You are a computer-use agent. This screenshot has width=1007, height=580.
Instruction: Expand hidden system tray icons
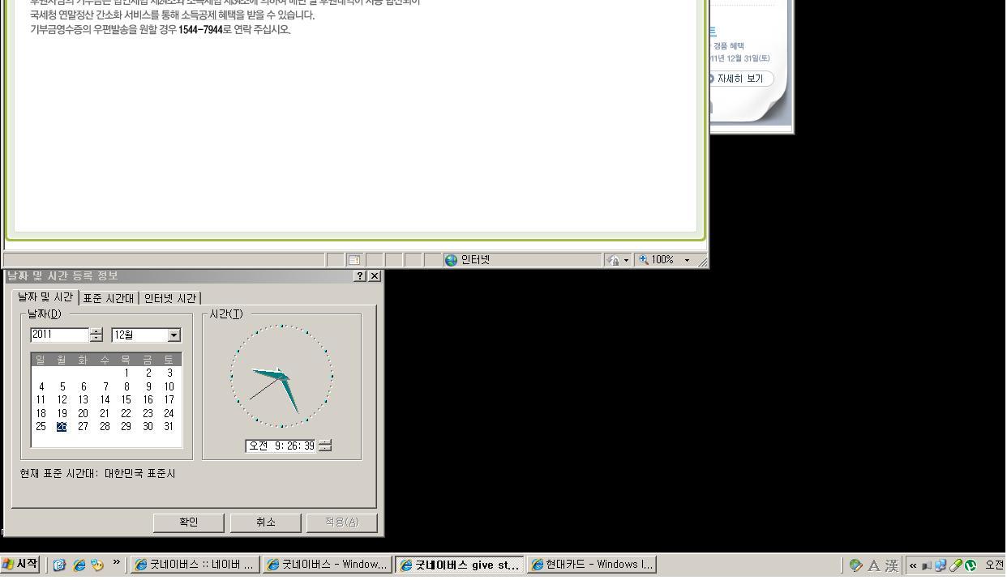[913, 565]
